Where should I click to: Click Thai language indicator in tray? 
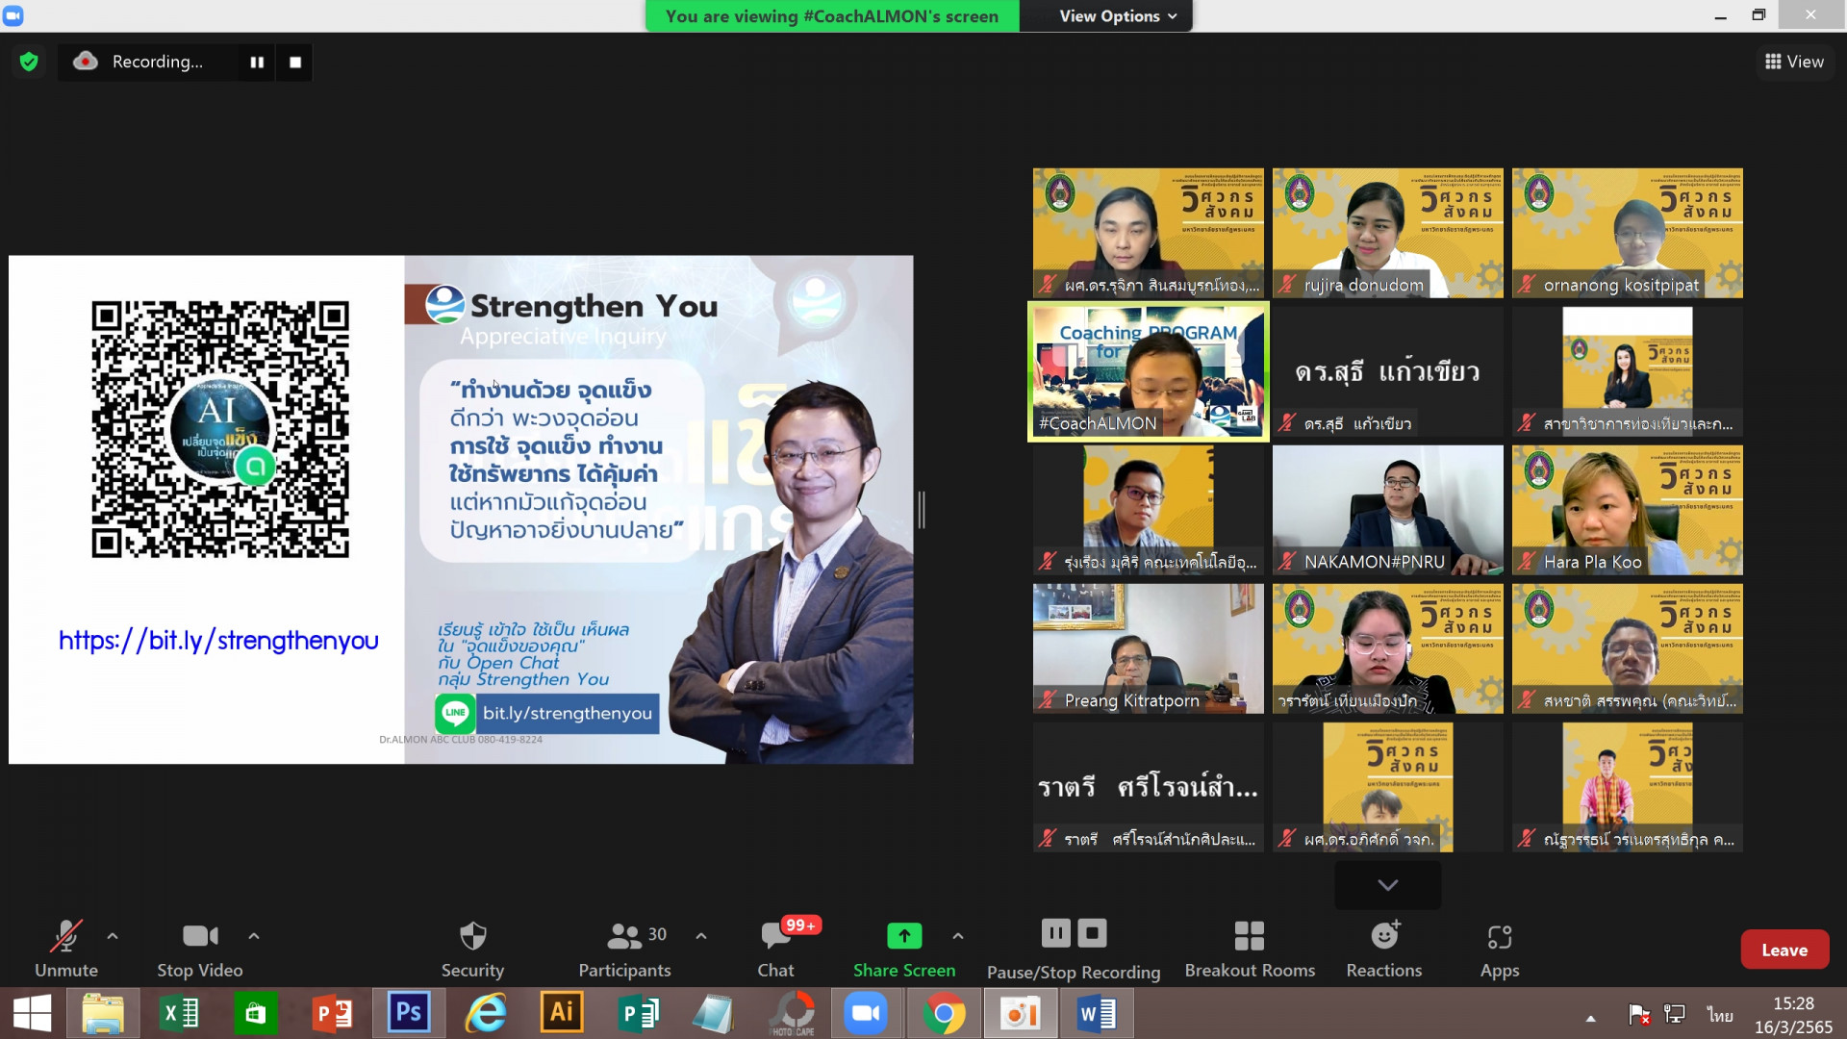[1720, 1015]
